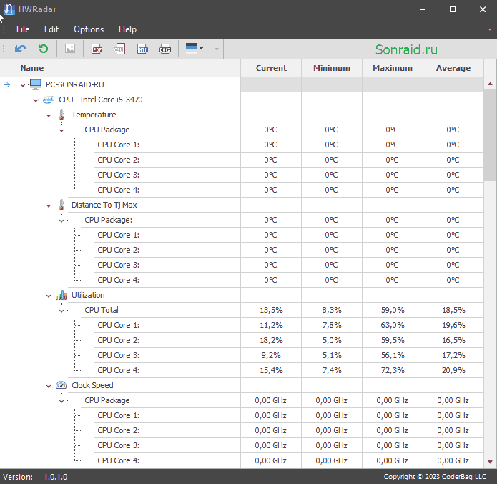Save report as image icon

pos(70,49)
